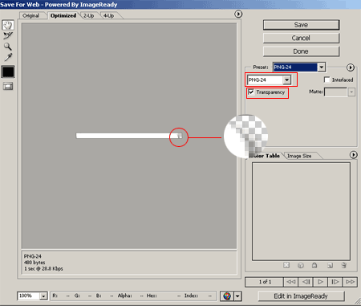Image resolution: width=361 pixels, height=306 pixels.
Task: Switch to the Image Size tab
Action: pos(299,156)
